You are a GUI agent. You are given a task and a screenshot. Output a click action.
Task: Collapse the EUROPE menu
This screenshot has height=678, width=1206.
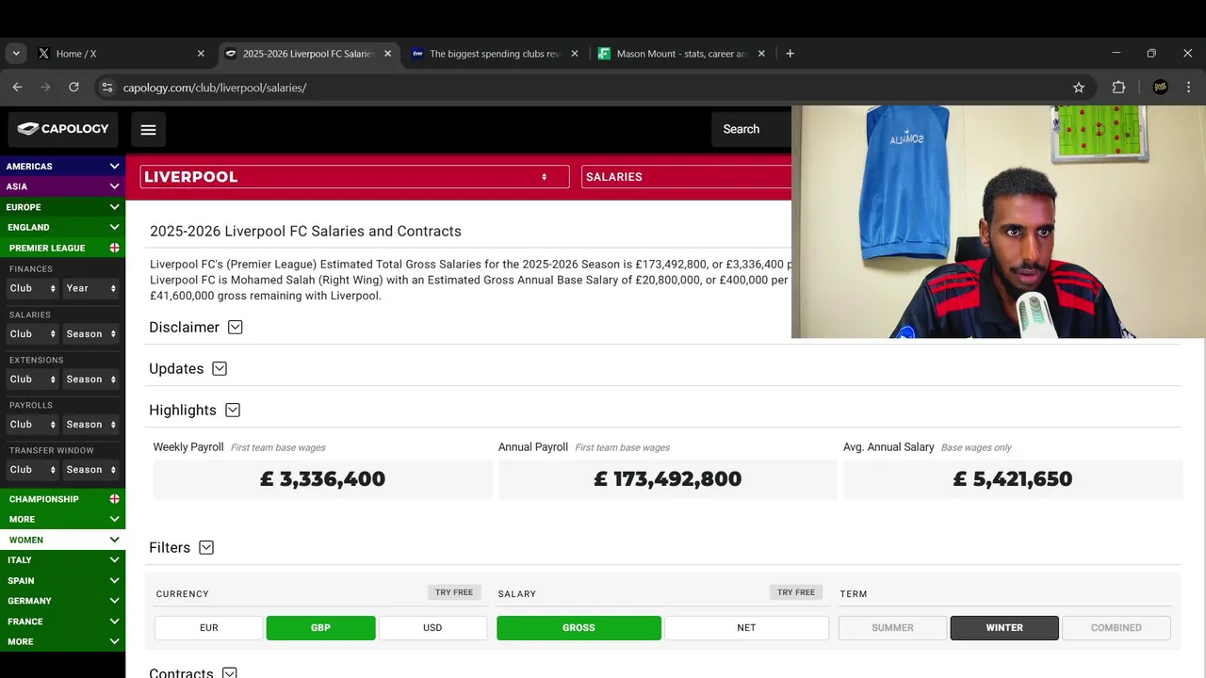click(62, 207)
